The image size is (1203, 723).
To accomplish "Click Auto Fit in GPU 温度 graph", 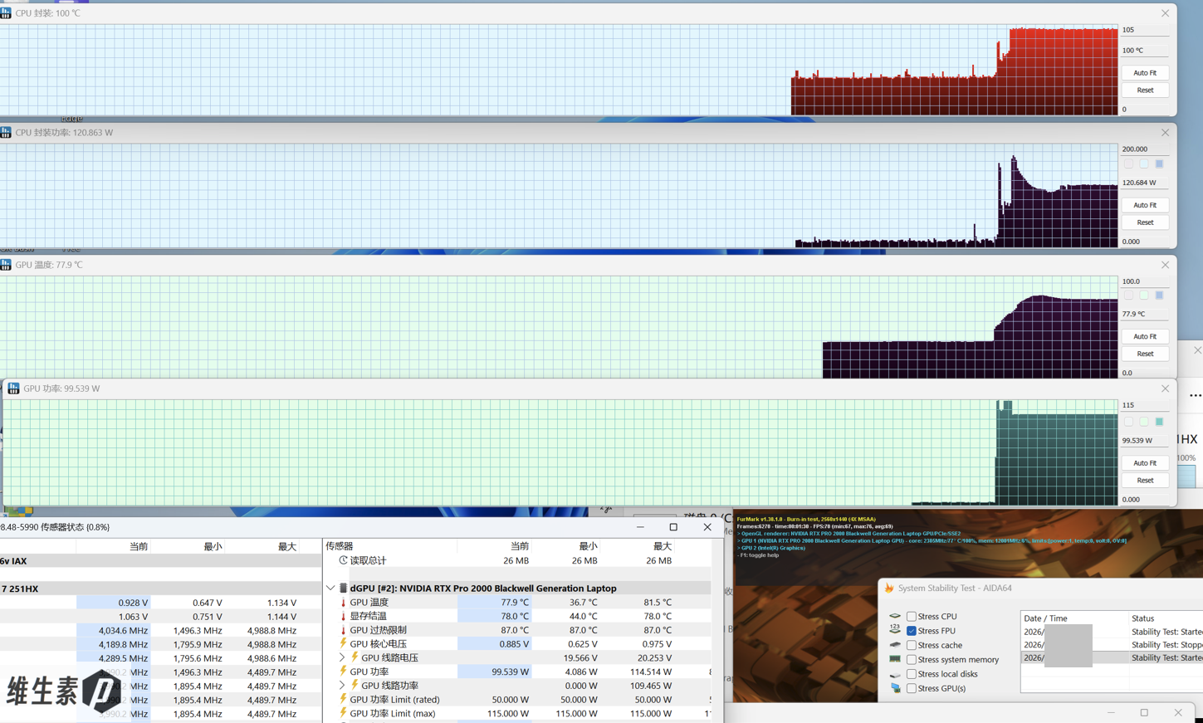I will (1145, 336).
